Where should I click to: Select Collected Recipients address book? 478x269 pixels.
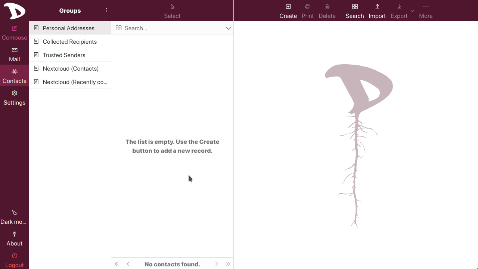click(x=70, y=42)
